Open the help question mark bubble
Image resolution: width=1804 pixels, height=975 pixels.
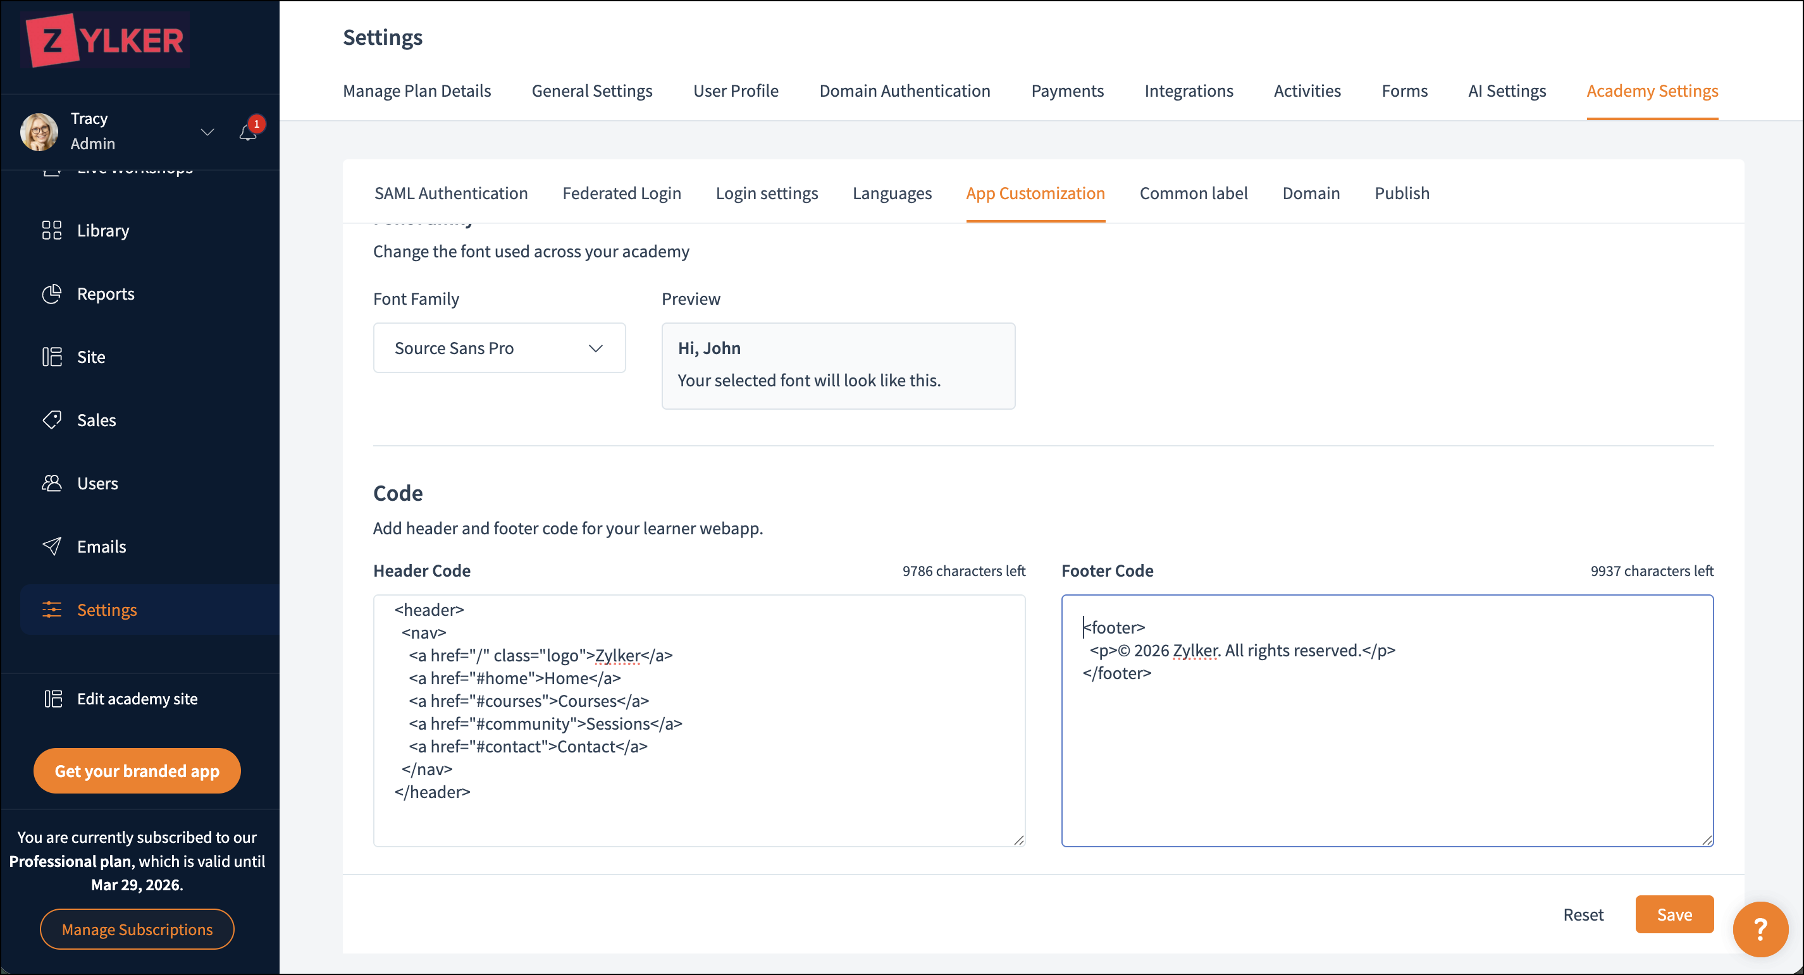click(x=1760, y=929)
